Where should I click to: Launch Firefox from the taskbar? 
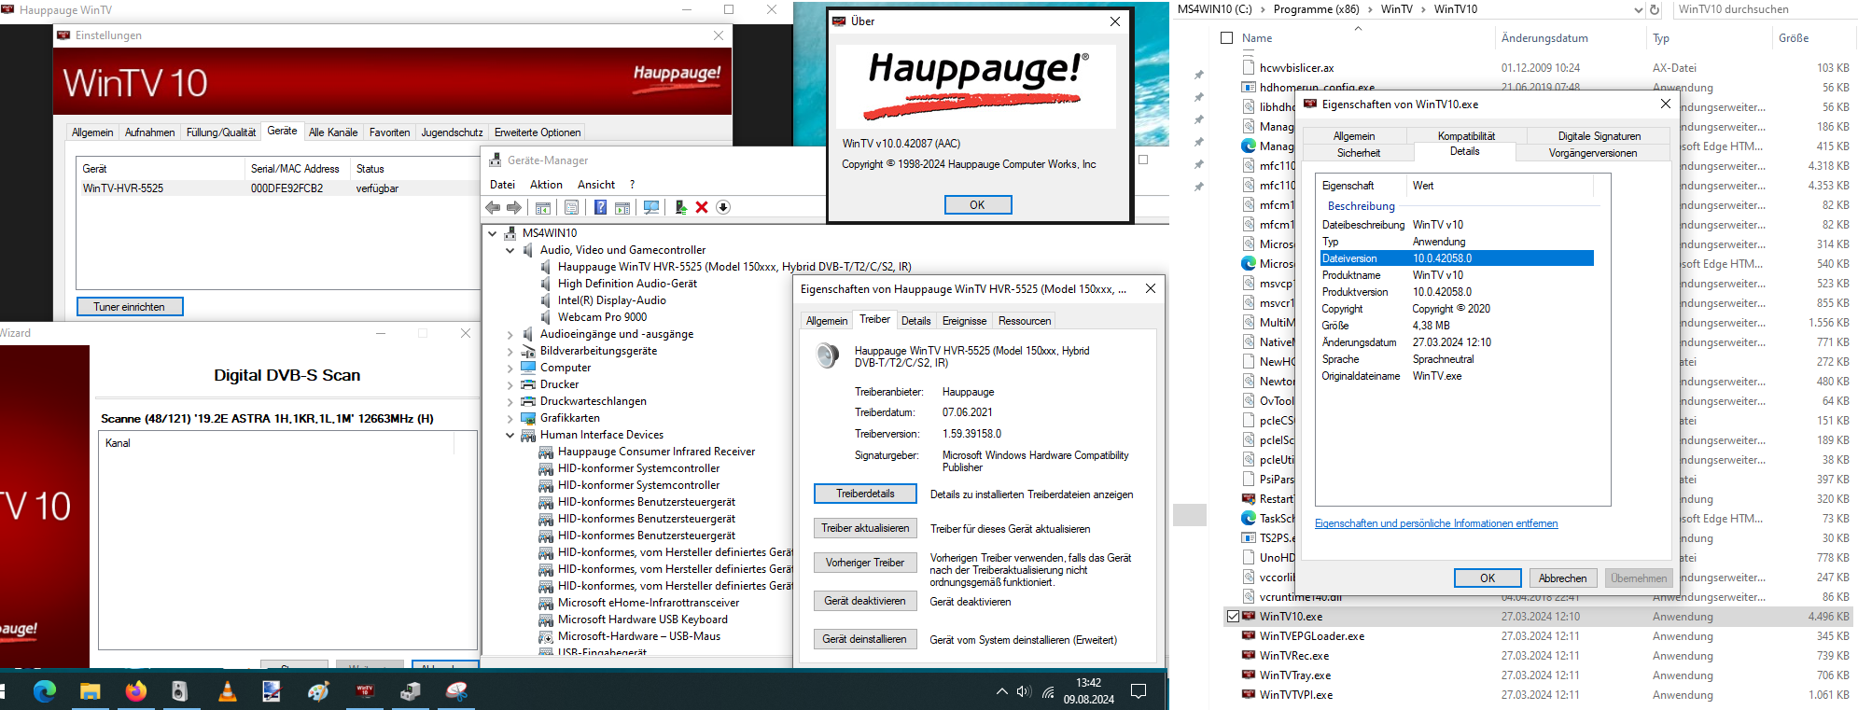coord(135,691)
